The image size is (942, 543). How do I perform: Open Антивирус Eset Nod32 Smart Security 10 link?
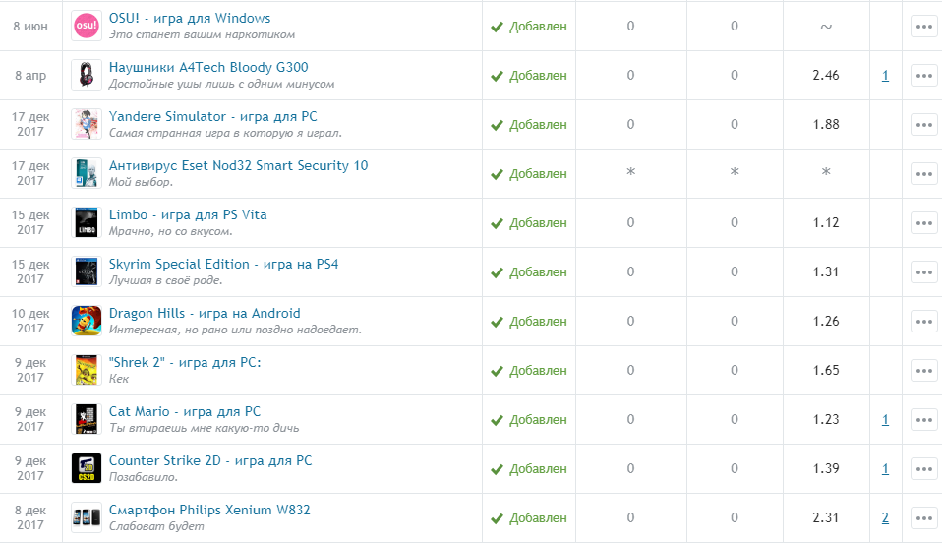coord(239,166)
